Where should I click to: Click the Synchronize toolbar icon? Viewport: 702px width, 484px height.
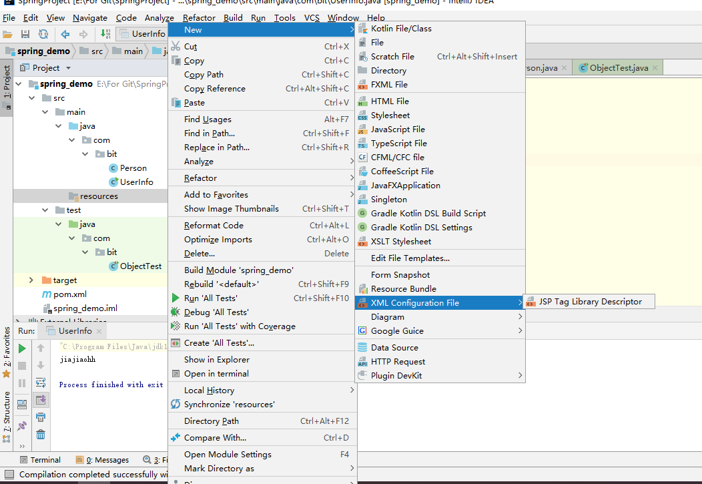click(43, 34)
